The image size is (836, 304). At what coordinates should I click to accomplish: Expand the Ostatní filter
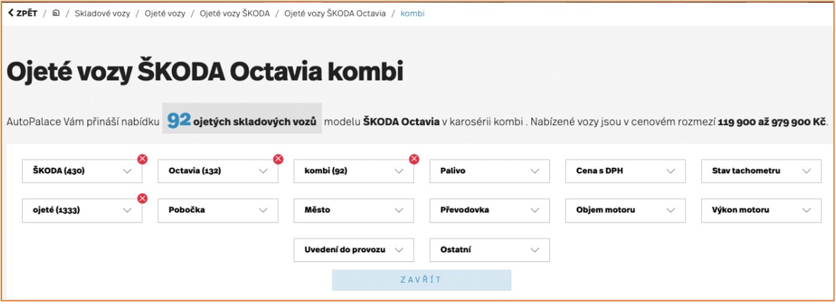pos(490,249)
